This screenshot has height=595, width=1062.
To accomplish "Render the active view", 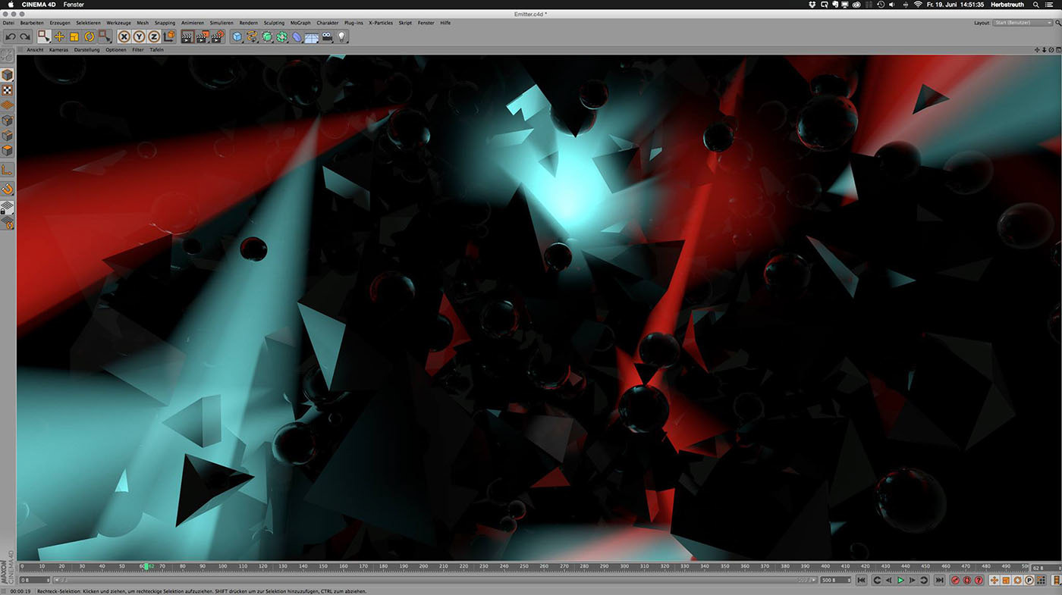I will tap(187, 36).
